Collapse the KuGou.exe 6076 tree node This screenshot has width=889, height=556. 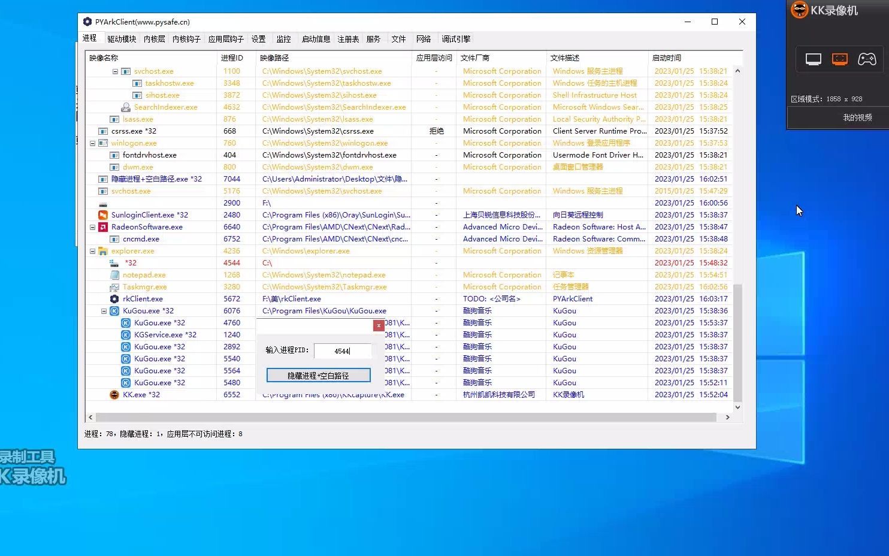[x=104, y=311]
